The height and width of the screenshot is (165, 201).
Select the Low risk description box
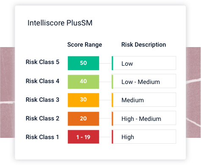144,63
